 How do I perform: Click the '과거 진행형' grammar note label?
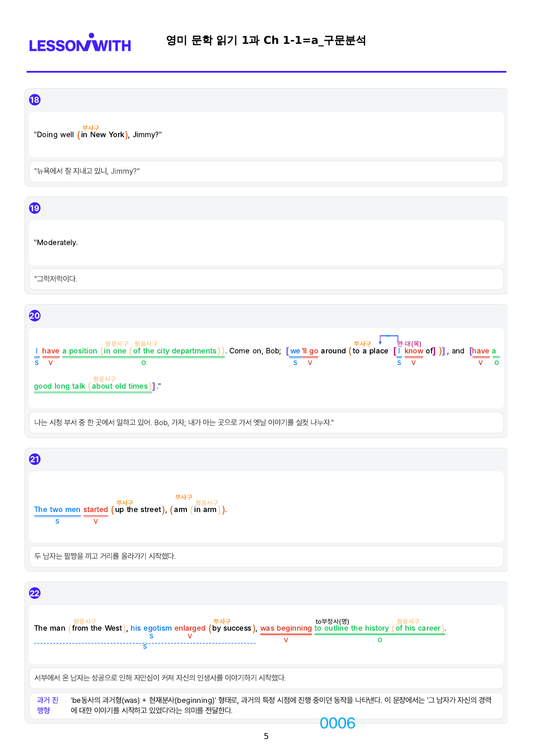coord(48,705)
